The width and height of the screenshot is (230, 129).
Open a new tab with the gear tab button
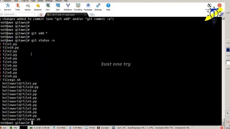pos(92,15)
